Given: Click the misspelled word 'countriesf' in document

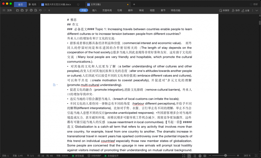Looking at the screenshot, I should [108, 141].
